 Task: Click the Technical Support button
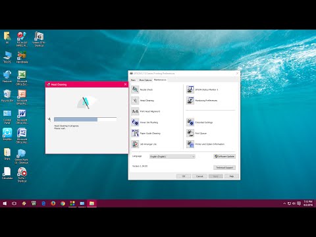pos(224,167)
